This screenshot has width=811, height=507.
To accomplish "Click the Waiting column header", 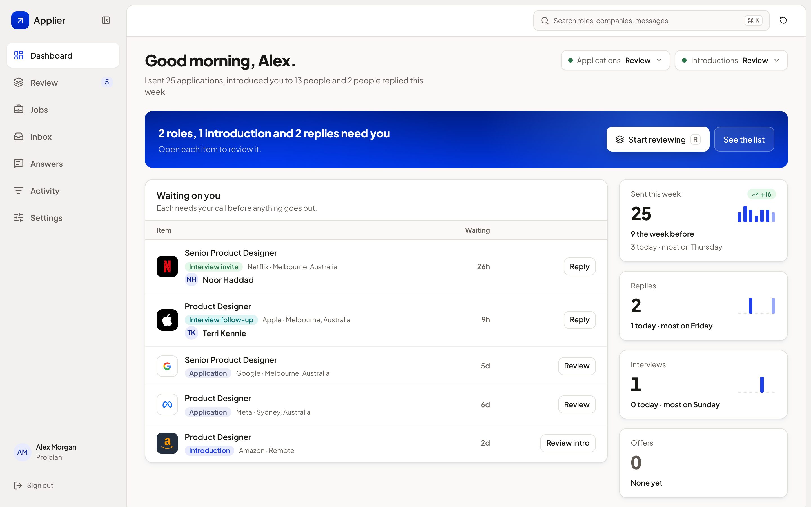I will tap(477, 230).
